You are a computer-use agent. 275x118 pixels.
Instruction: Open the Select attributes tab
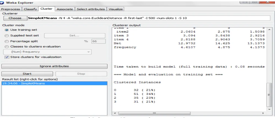tap(91, 9)
